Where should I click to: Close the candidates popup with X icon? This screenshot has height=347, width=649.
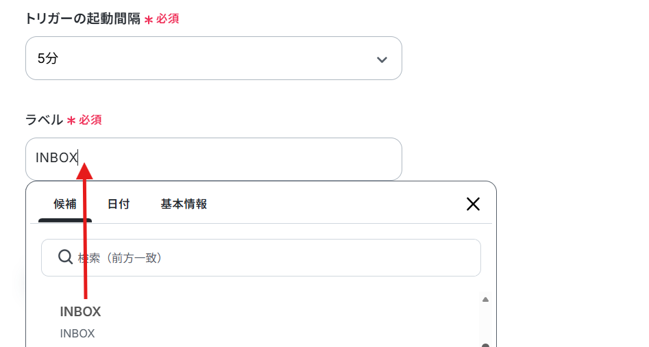(473, 204)
